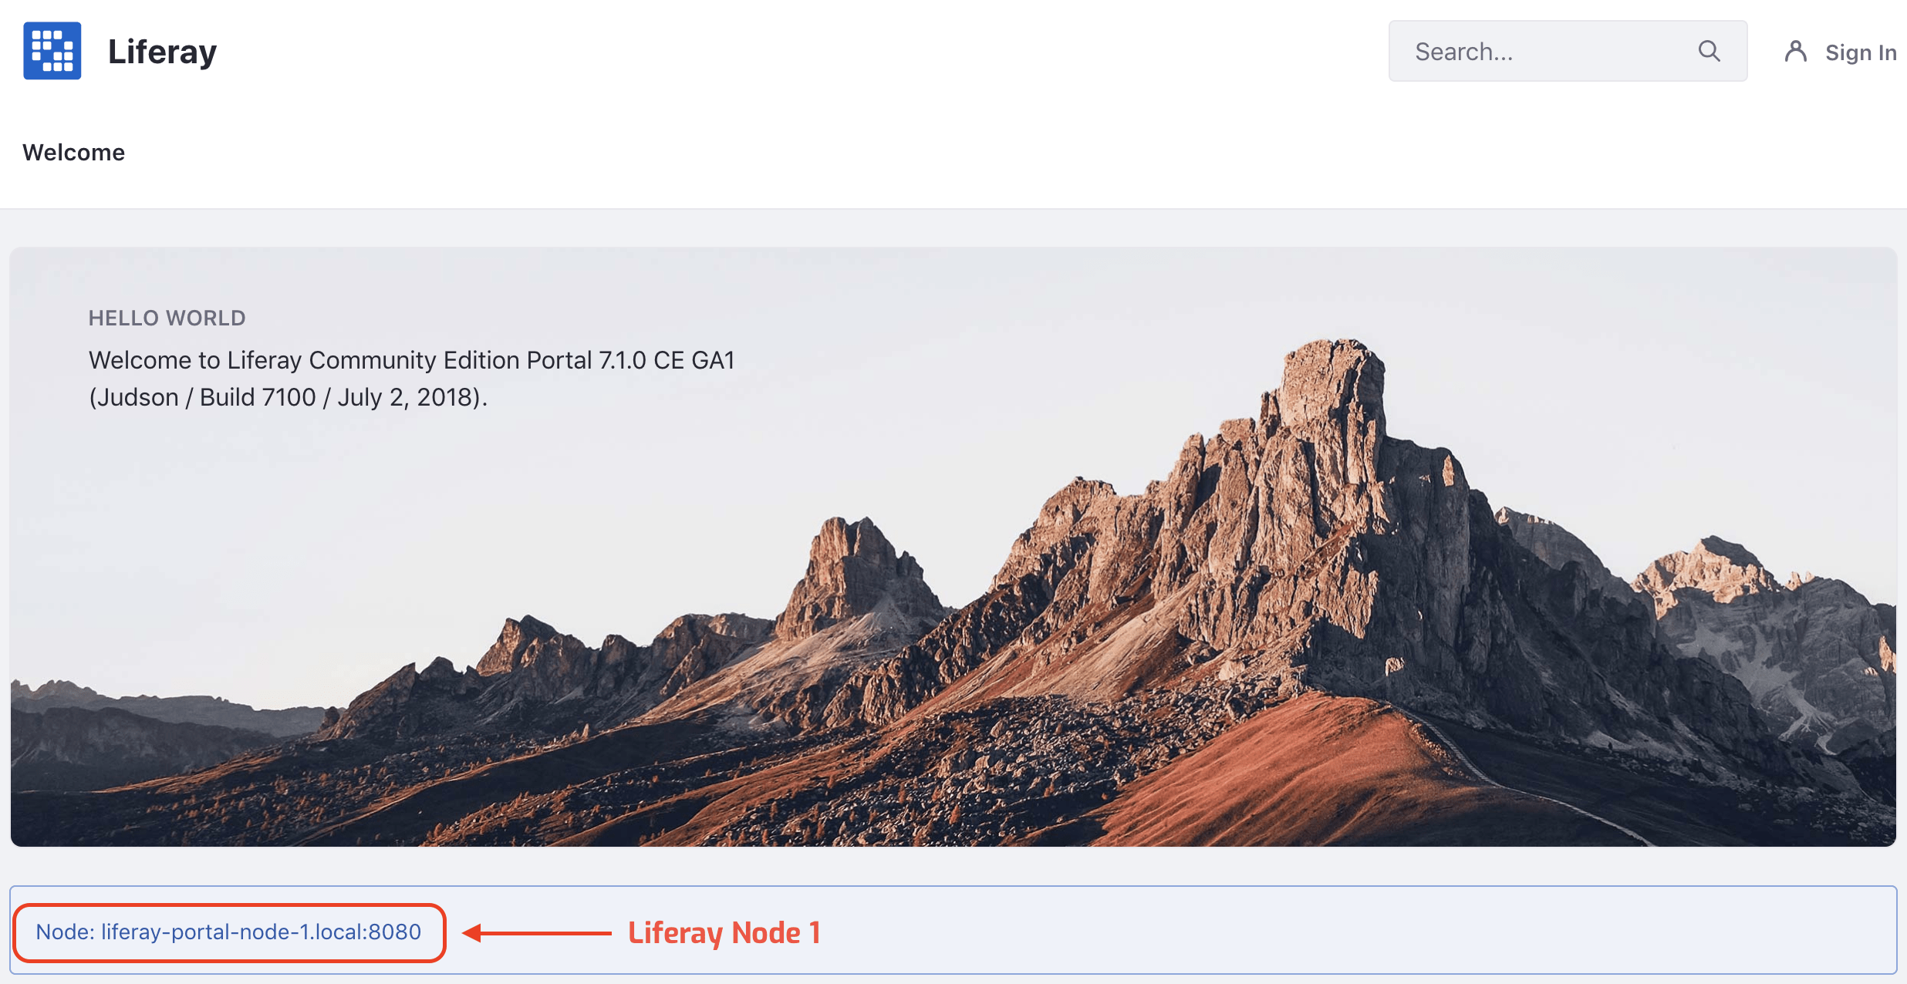The image size is (1907, 984).
Task: Open the Welcome navigation tab
Action: click(74, 153)
